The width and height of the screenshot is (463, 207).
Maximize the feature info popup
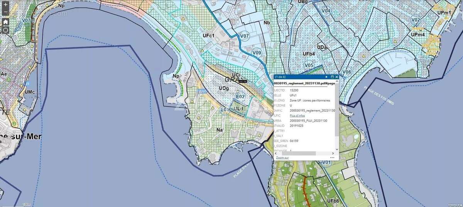pyautogui.click(x=332, y=77)
